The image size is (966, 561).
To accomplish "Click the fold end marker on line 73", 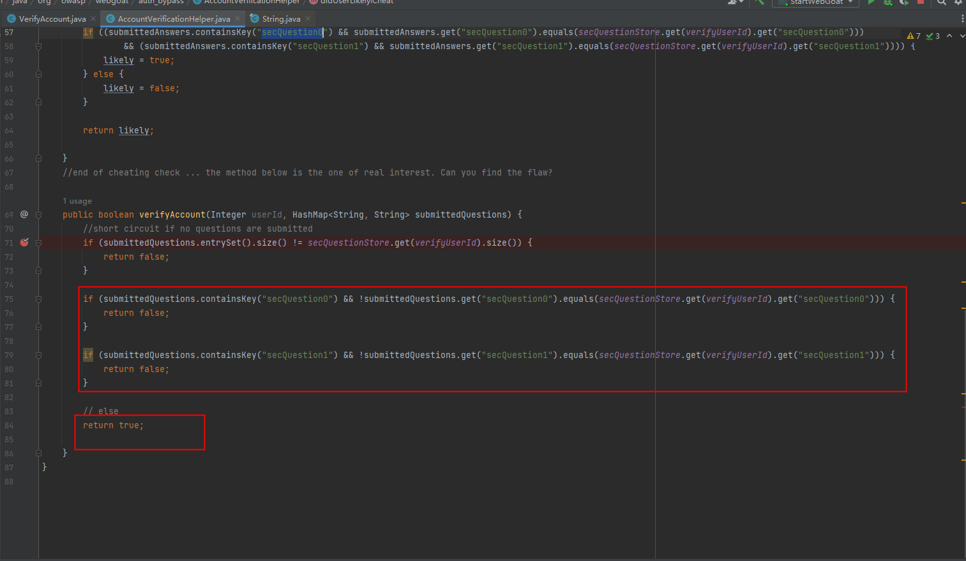I will click(39, 271).
